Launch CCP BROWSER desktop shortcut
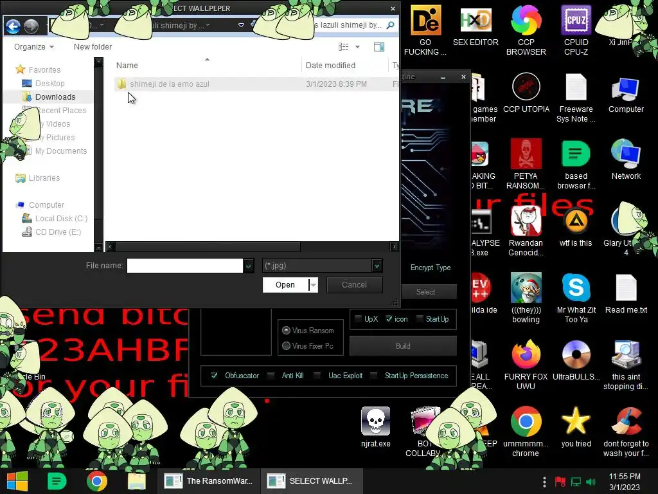The height and width of the screenshot is (494, 658). click(x=526, y=31)
